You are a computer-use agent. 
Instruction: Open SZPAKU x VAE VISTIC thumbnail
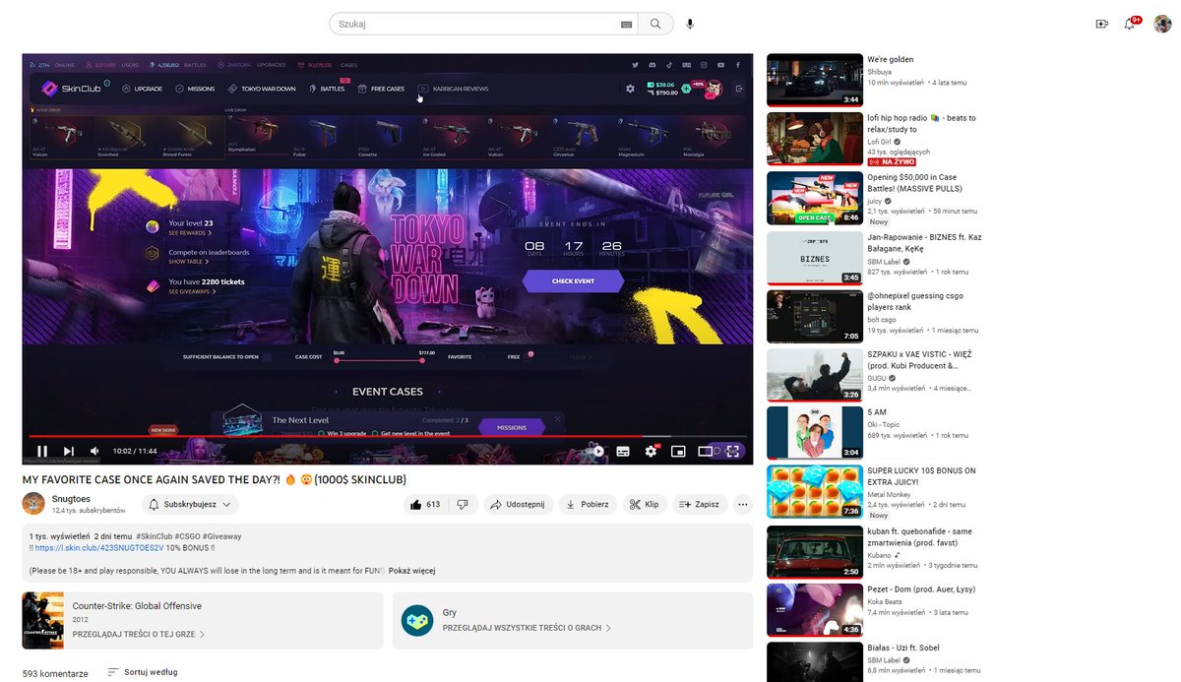[x=815, y=375]
